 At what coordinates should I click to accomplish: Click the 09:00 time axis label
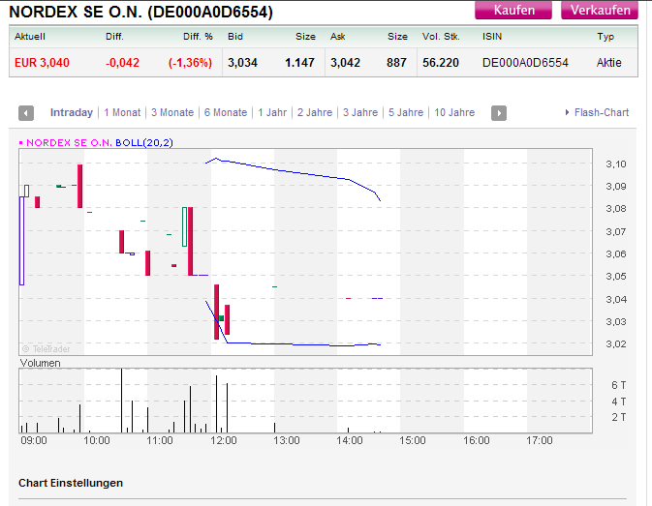tap(34, 440)
